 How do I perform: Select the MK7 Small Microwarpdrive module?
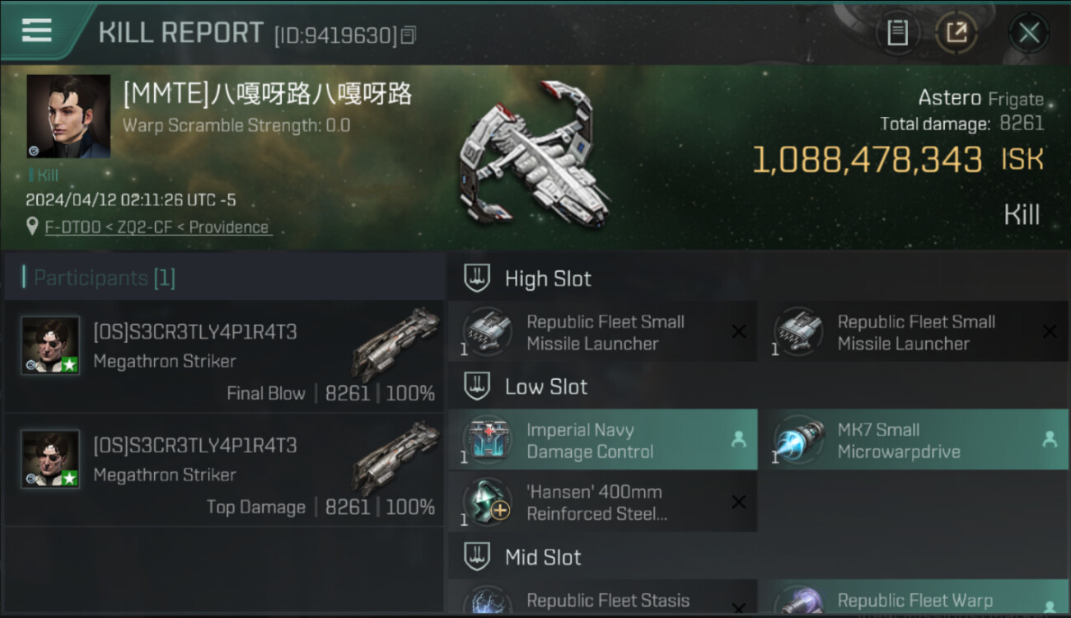coord(914,440)
